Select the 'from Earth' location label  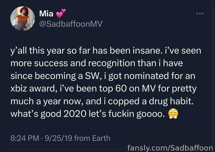point(92,138)
